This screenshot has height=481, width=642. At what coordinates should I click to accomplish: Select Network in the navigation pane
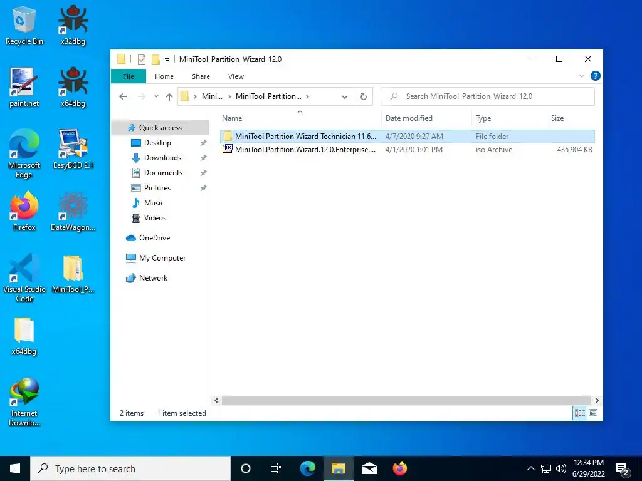[153, 278]
